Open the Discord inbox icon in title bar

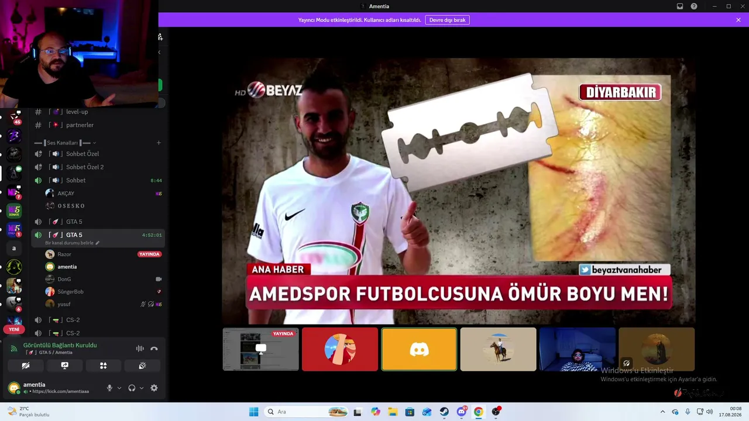click(680, 6)
